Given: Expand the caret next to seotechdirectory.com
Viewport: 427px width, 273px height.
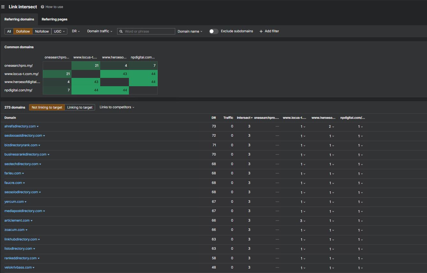Looking at the screenshot, I should click(40, 164).
